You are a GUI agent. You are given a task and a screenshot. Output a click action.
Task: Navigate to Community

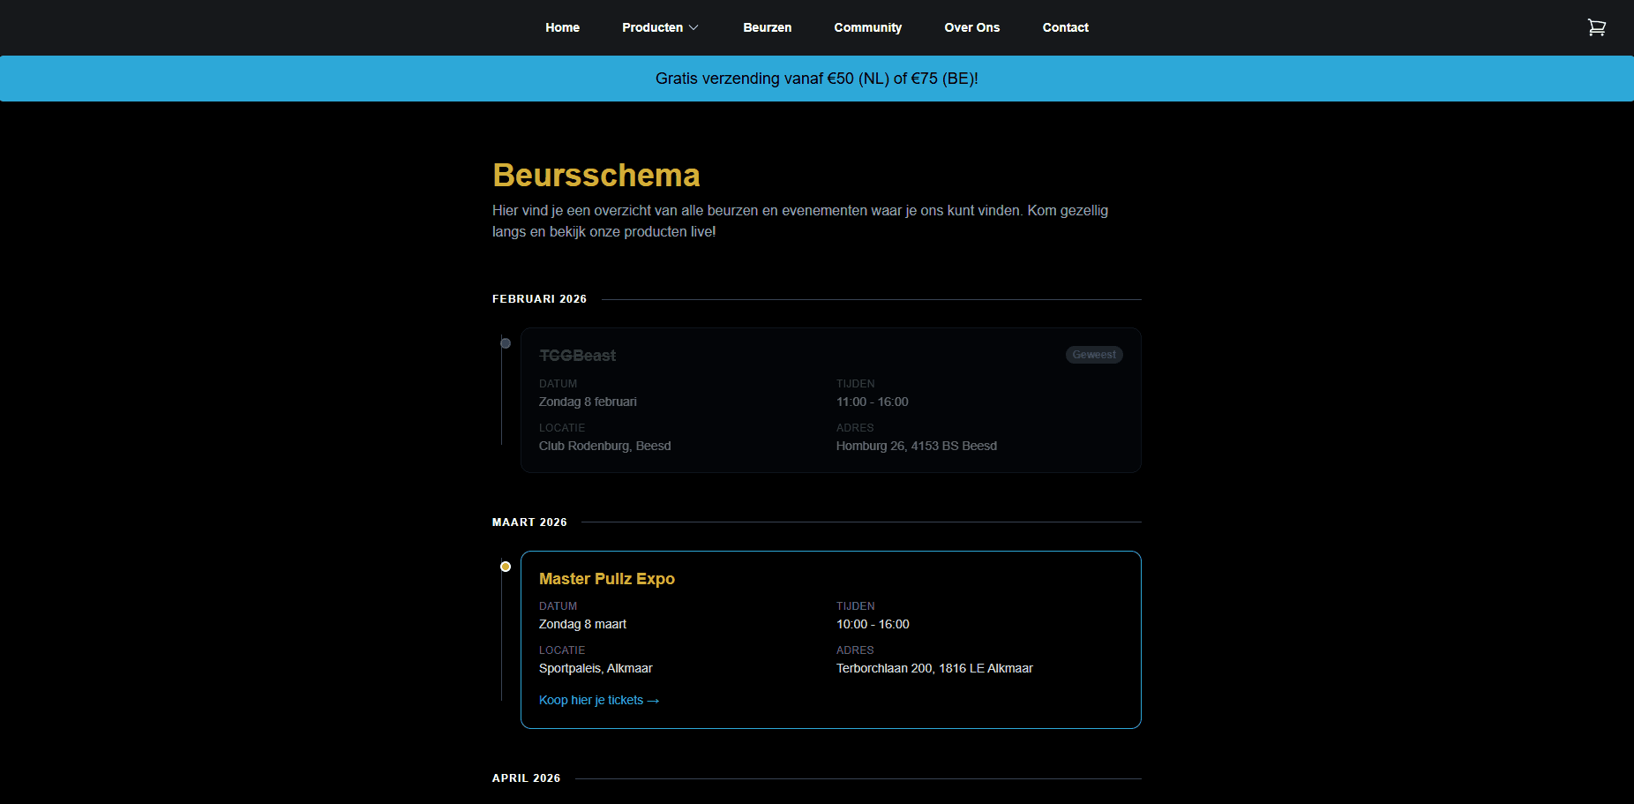pyautogui.click(x=867, y=27)
